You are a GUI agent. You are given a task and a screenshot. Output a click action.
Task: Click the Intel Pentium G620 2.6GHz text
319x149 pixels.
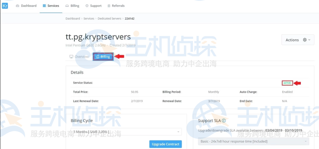[85, 45]
